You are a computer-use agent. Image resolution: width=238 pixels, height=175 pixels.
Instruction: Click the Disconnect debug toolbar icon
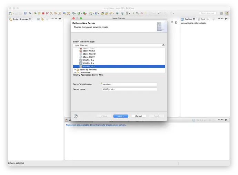[x=47, y=13]
